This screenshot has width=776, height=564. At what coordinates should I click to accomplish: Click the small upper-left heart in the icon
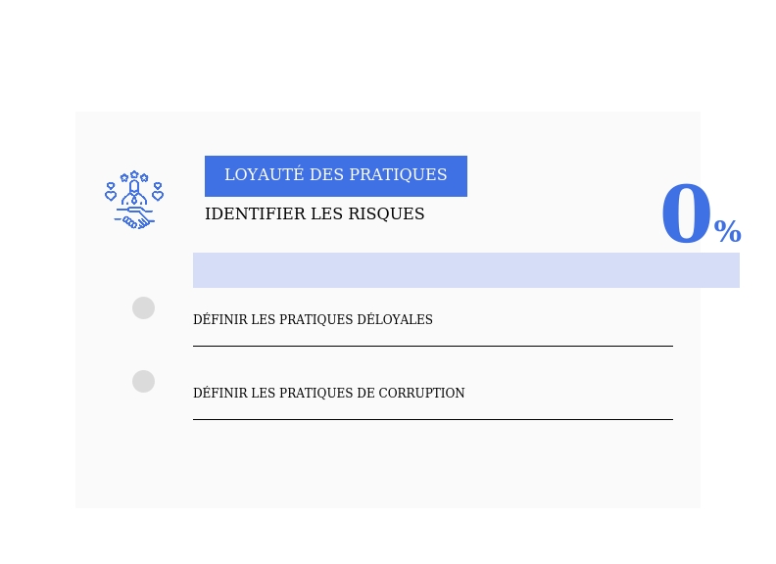111,185
